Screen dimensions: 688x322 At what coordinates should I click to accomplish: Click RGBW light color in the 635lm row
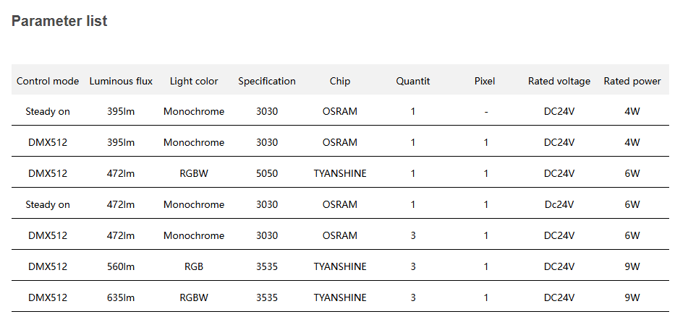194,297
